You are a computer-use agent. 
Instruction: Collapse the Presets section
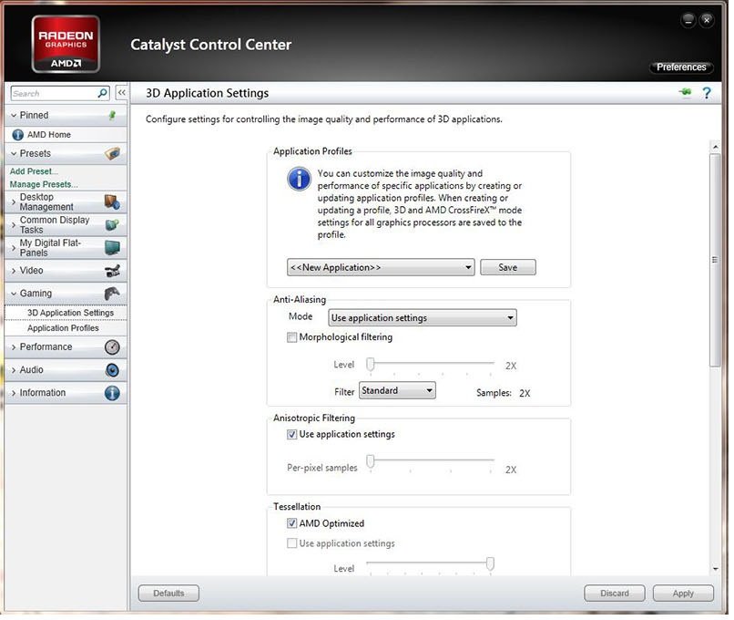14,154
